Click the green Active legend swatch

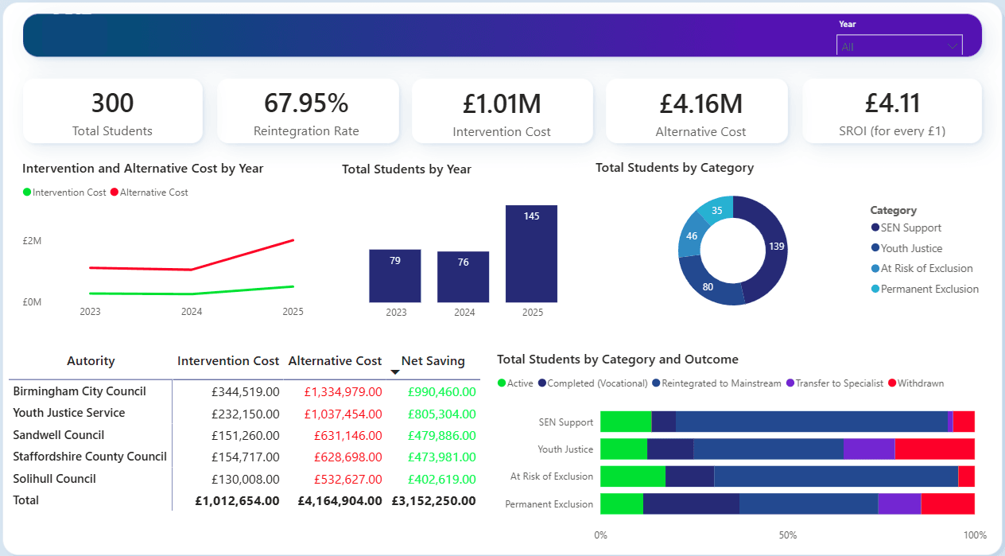(x=501, y=383)
